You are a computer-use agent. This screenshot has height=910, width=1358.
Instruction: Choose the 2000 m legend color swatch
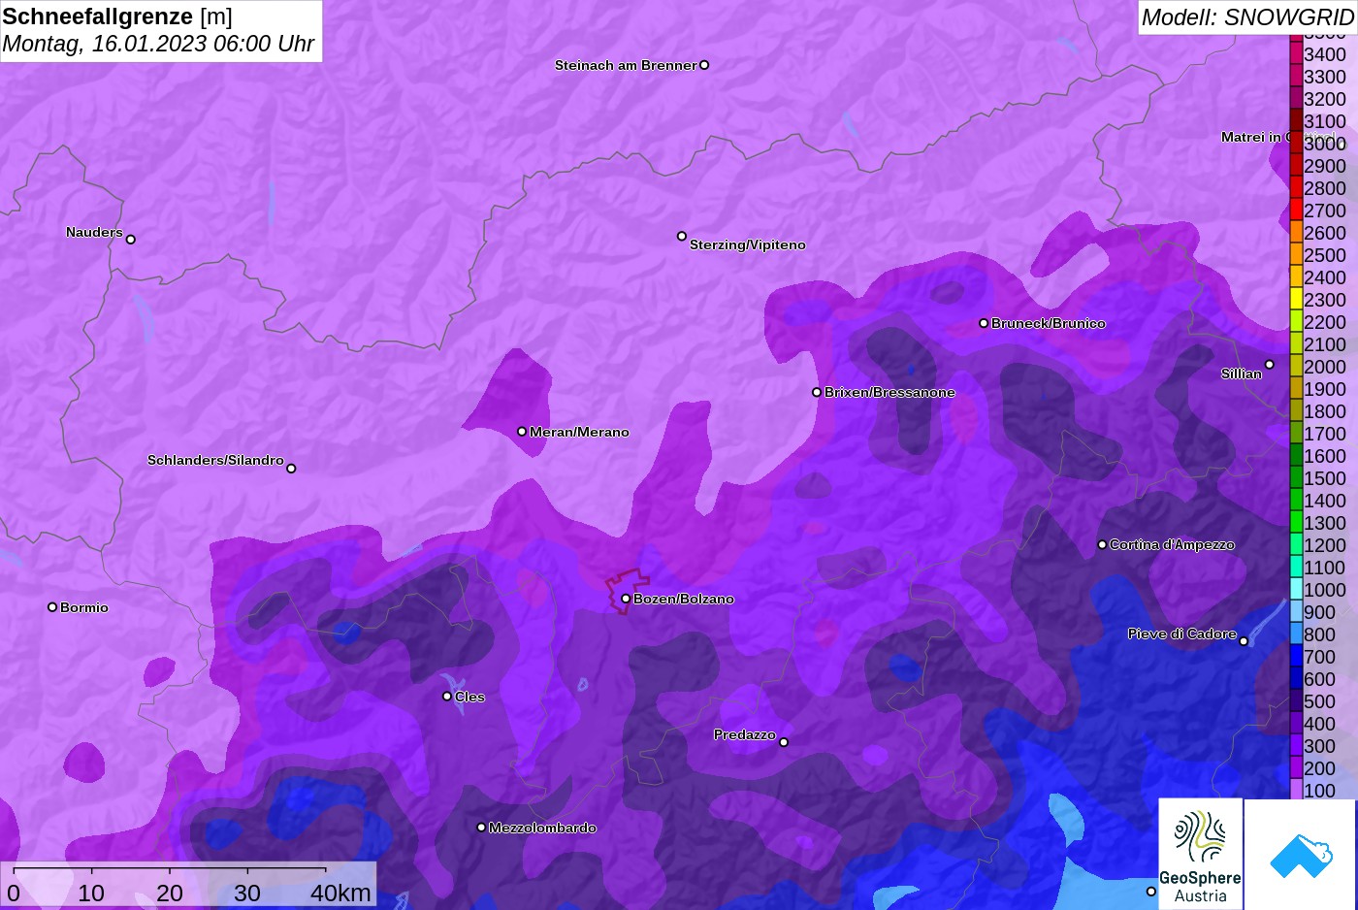(1296, 367)
